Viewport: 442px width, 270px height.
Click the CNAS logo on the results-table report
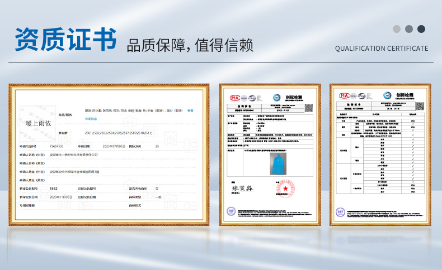click(x=361, y=96)
